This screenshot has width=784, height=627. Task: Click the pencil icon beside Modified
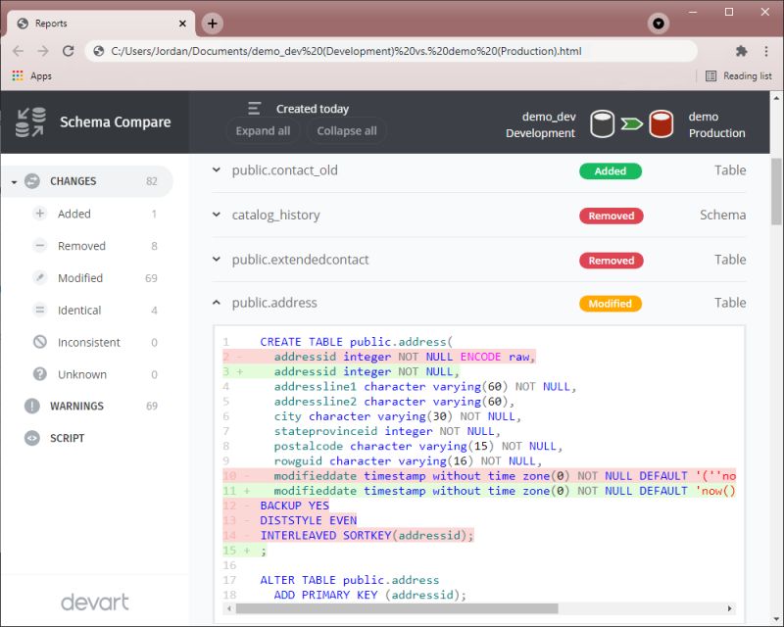[x=39, y=277]
